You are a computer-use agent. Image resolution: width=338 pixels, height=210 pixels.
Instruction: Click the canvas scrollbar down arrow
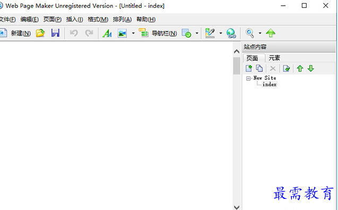237,207
